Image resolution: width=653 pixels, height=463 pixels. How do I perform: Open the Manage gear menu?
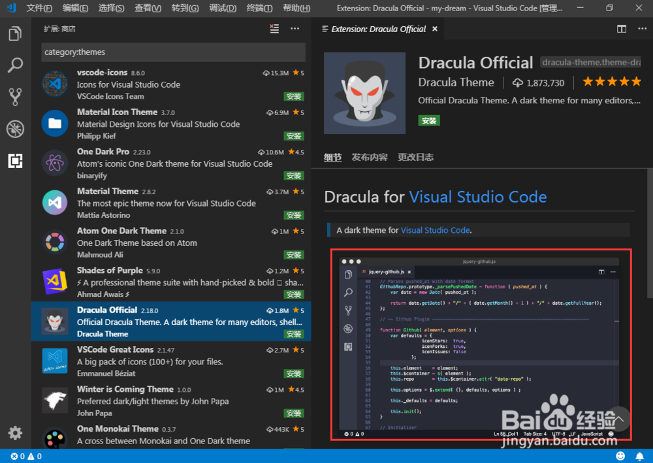[x=15, y=433]
